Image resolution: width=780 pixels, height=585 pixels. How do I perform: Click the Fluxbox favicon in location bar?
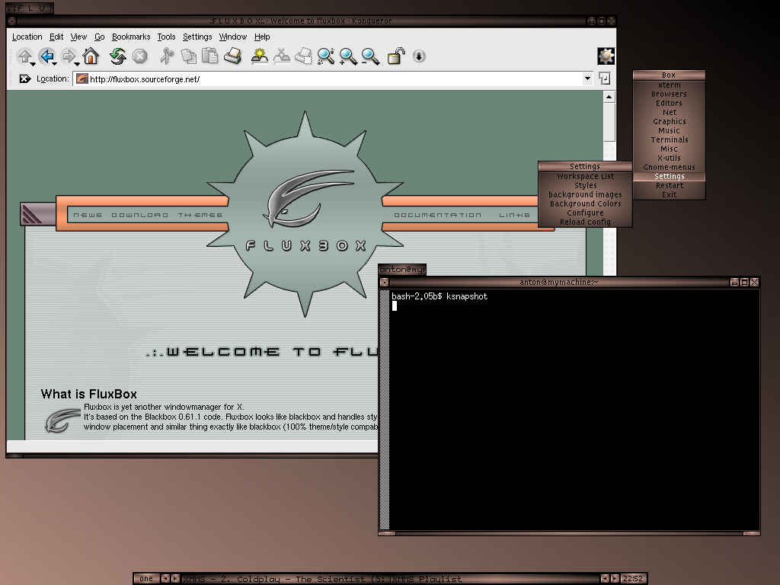[x=82, y=78]
